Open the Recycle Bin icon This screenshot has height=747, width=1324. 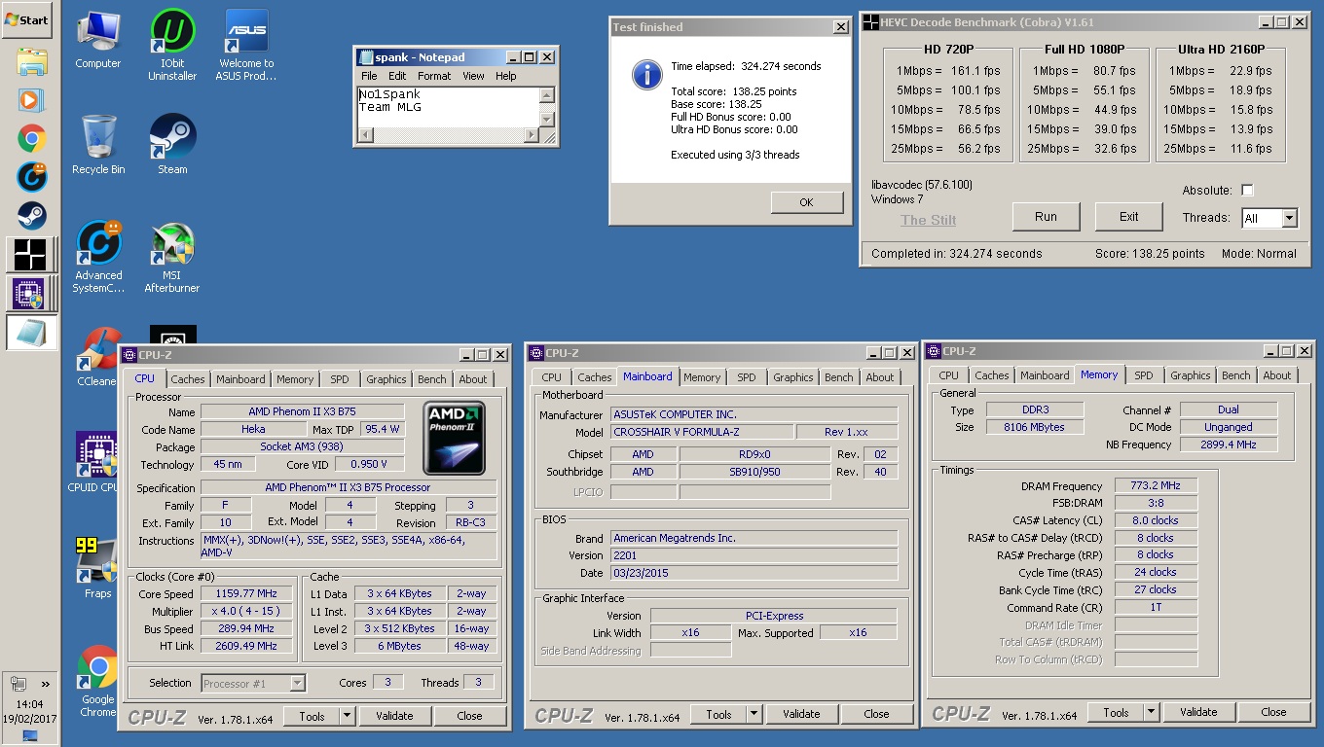pyautogui.click(x=98, y=146)
